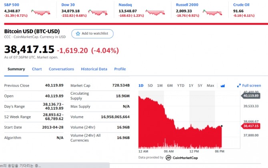Open the Crude Oil quote link
Screen dimensions: 268x168
click(x=241, y=5)
